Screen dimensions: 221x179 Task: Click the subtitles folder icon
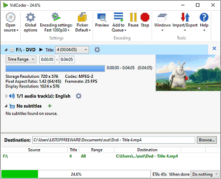(12, 106)
